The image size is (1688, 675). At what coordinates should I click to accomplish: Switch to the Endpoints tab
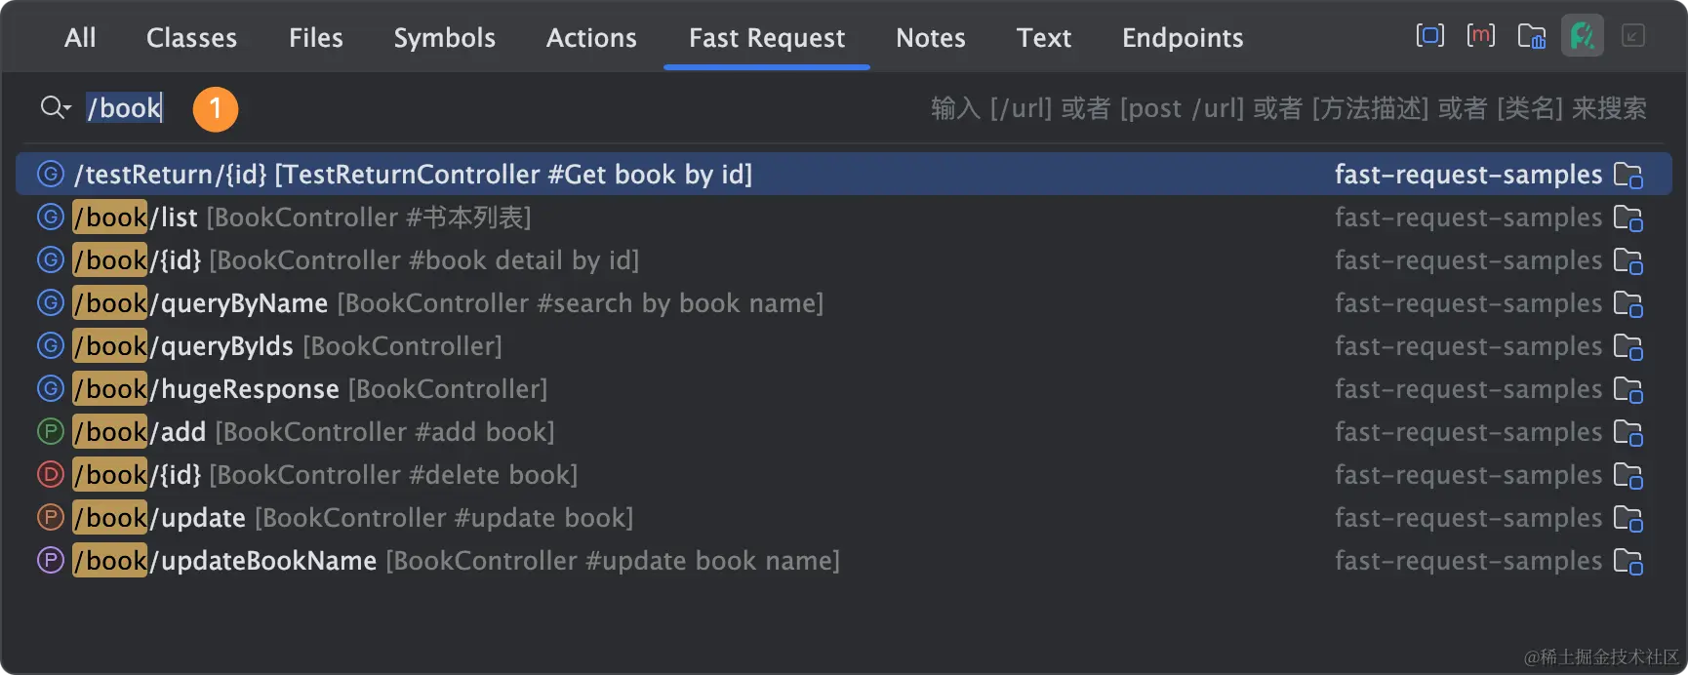tap(1182, 38)
